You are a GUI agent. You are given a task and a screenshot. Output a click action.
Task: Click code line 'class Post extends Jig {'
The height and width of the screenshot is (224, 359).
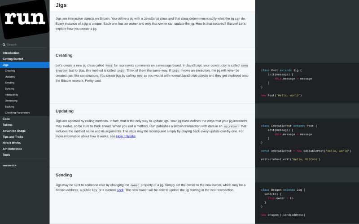coord(281,70)
